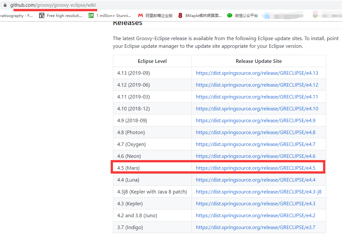Open the ratisography bookmark
Viewport: 342px width, 239px height.
[16, 15]
